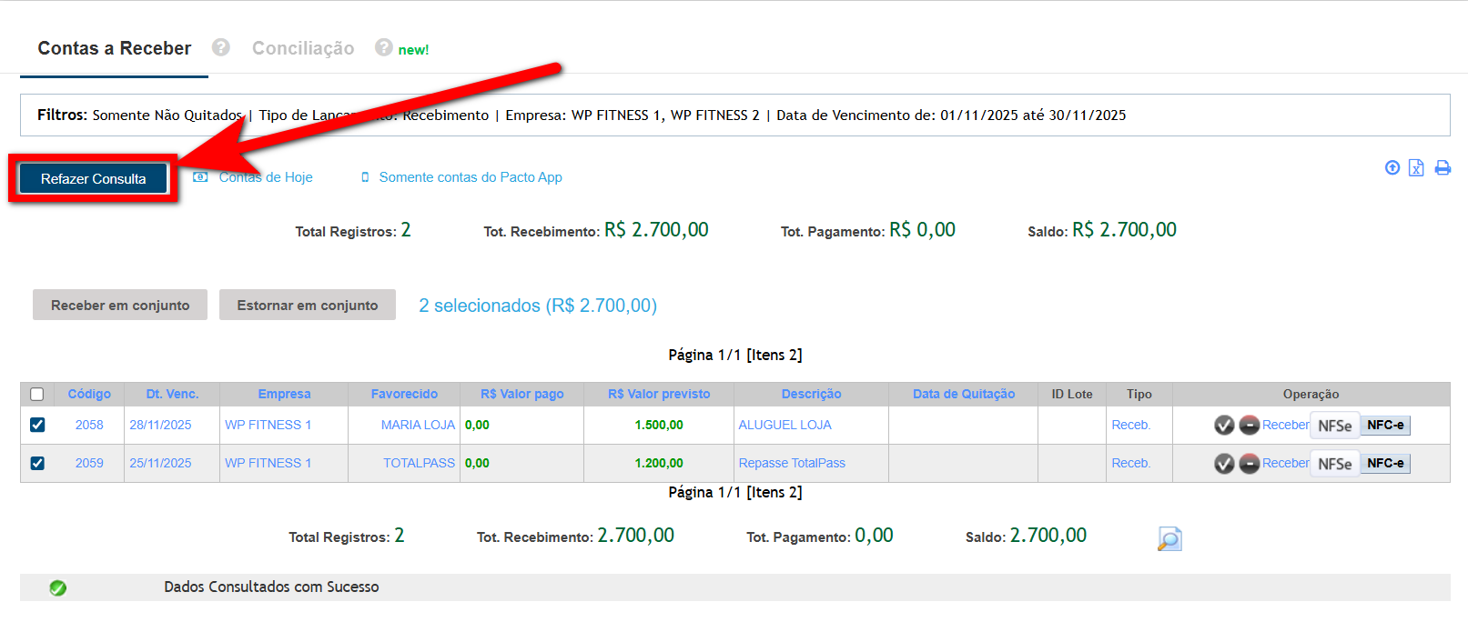Uncheck the row for MARIA LOJA
Screen dimensions: 1468x622
37,425
